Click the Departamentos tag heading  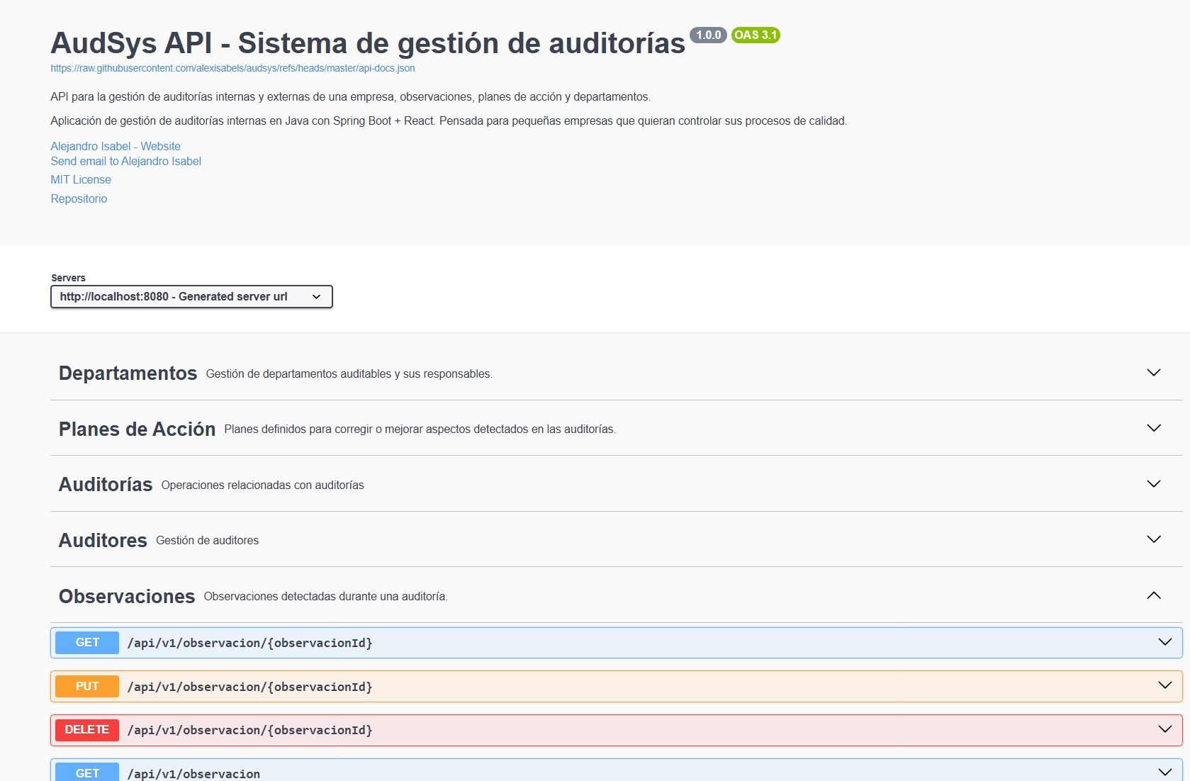128,373
